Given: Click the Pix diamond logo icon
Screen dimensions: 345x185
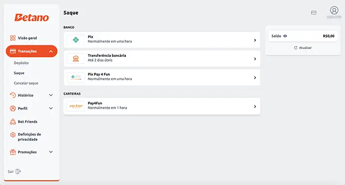Looking at the screenshot, I should click(76, 40).
